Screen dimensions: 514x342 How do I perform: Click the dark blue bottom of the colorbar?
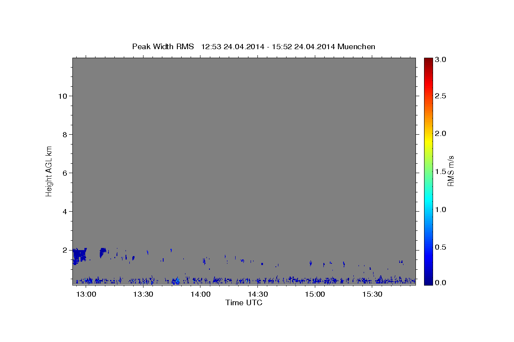(x=428, y=281)
